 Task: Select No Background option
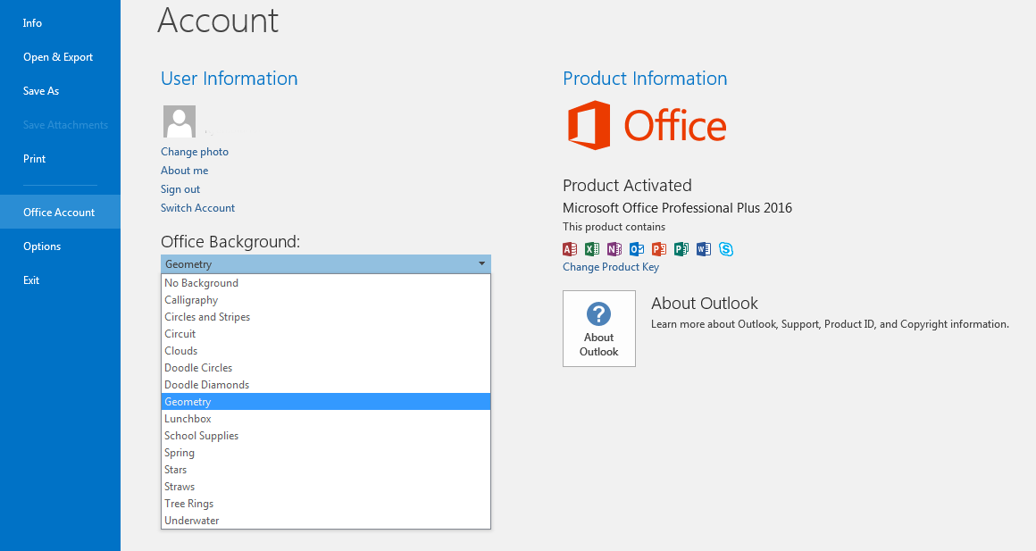click(326, 283)
